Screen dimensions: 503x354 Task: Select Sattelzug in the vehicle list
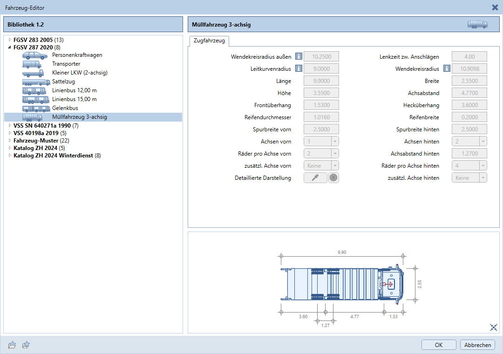(63, 82)
